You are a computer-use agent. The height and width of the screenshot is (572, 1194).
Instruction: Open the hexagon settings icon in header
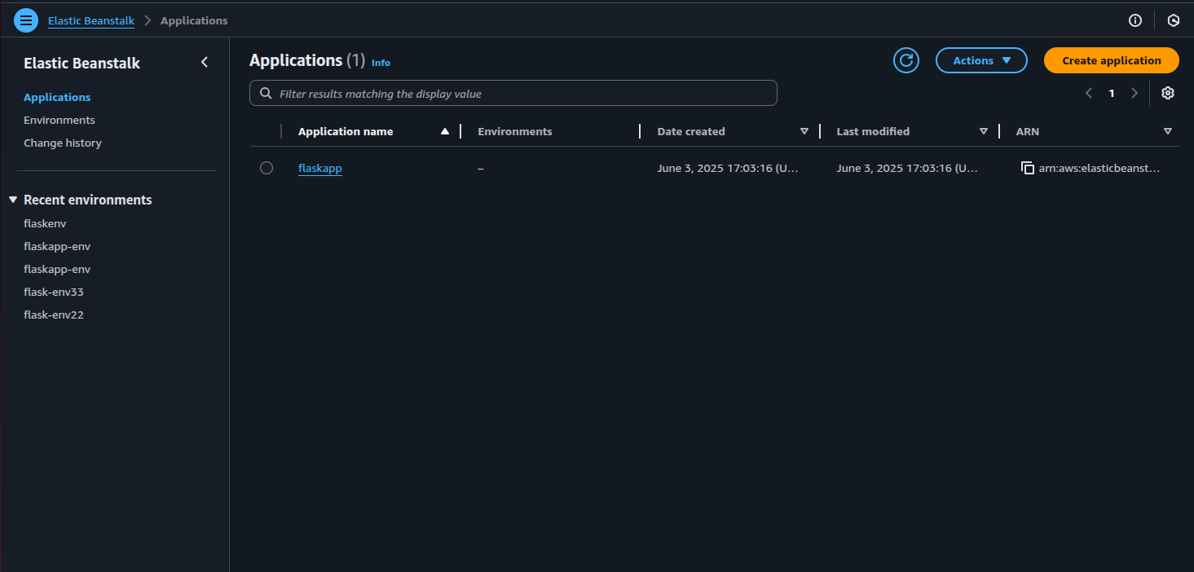click(x=1174, y=20)
